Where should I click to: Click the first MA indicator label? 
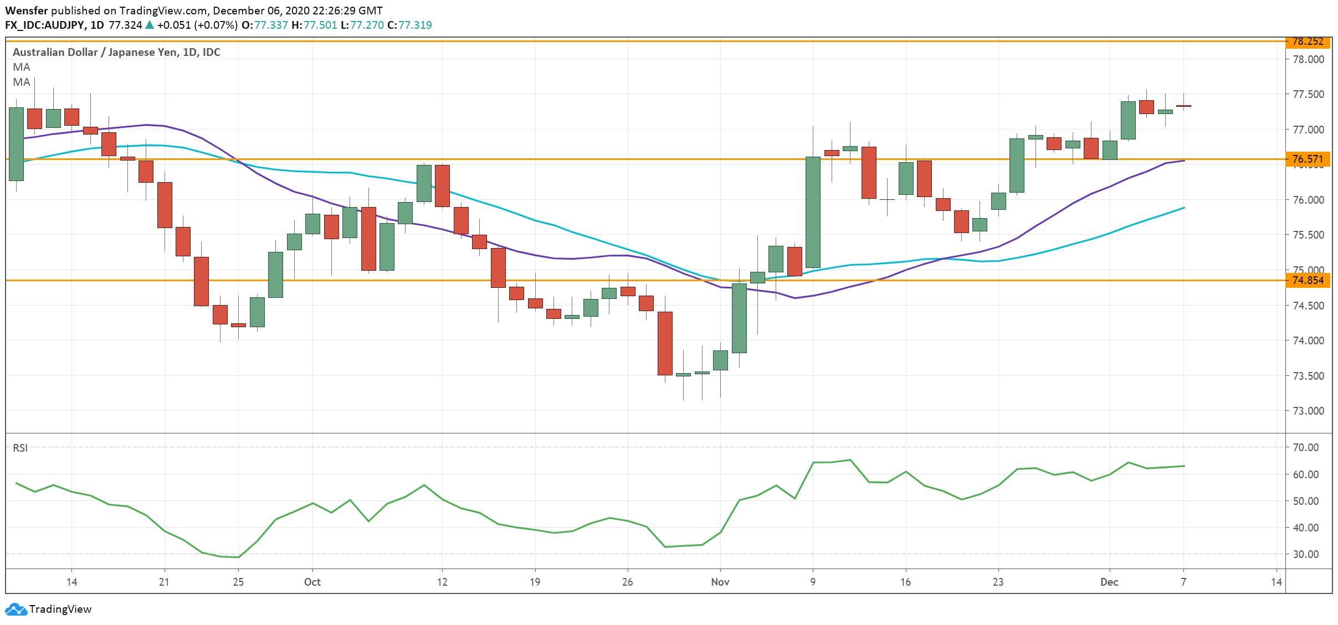click(22, 68)
